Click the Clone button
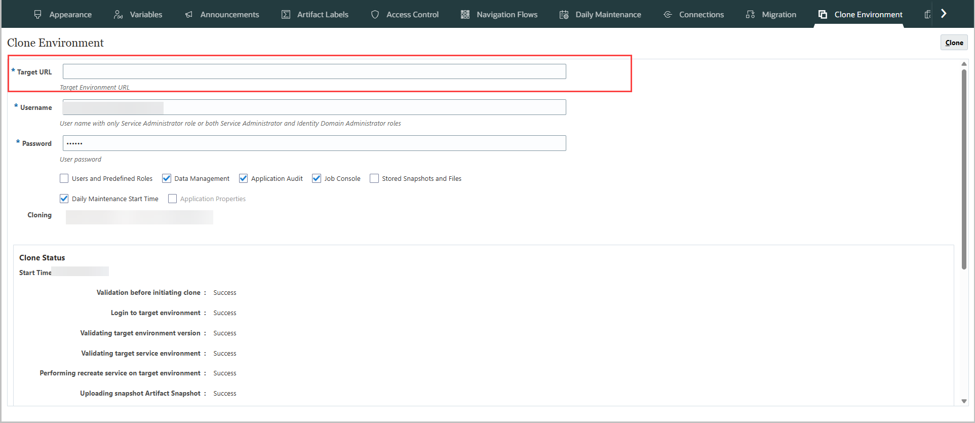 954,43
